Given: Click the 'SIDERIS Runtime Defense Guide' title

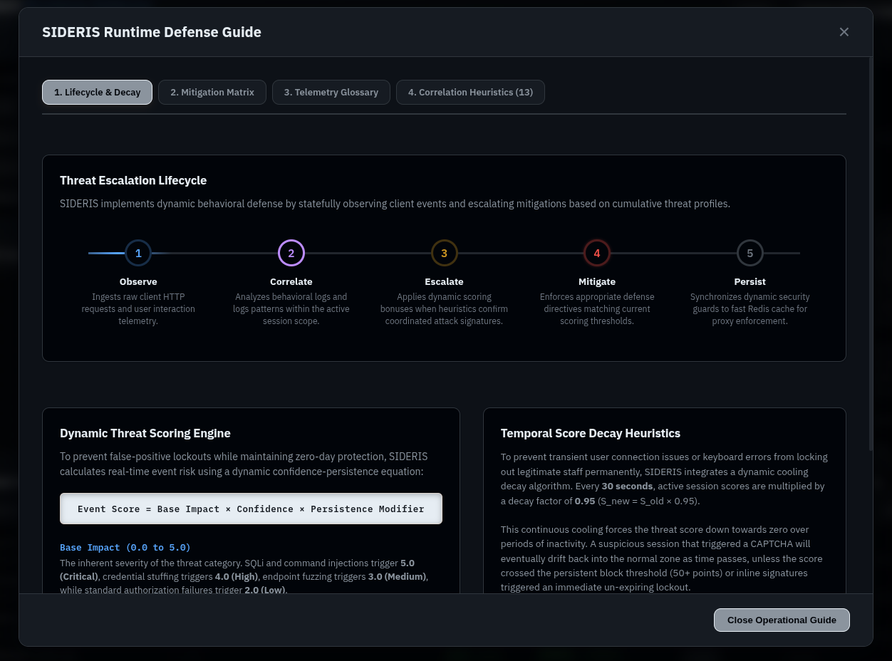Looking at the screenshot, I should 152,32.
